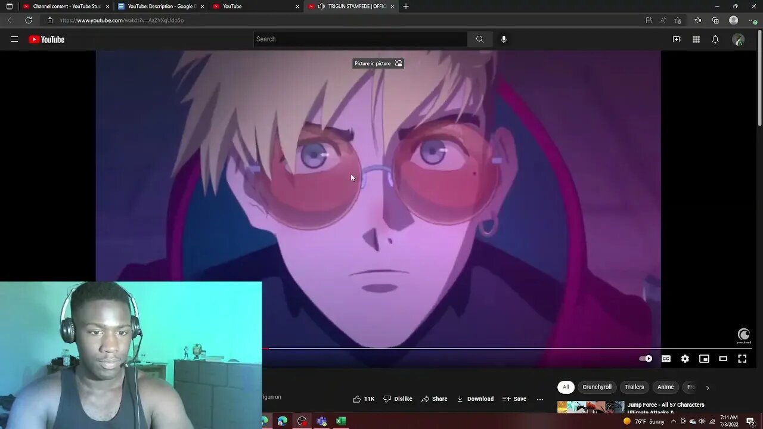763x429 pixels.
Task: Click the Dislike button
Action: [398, 399]
